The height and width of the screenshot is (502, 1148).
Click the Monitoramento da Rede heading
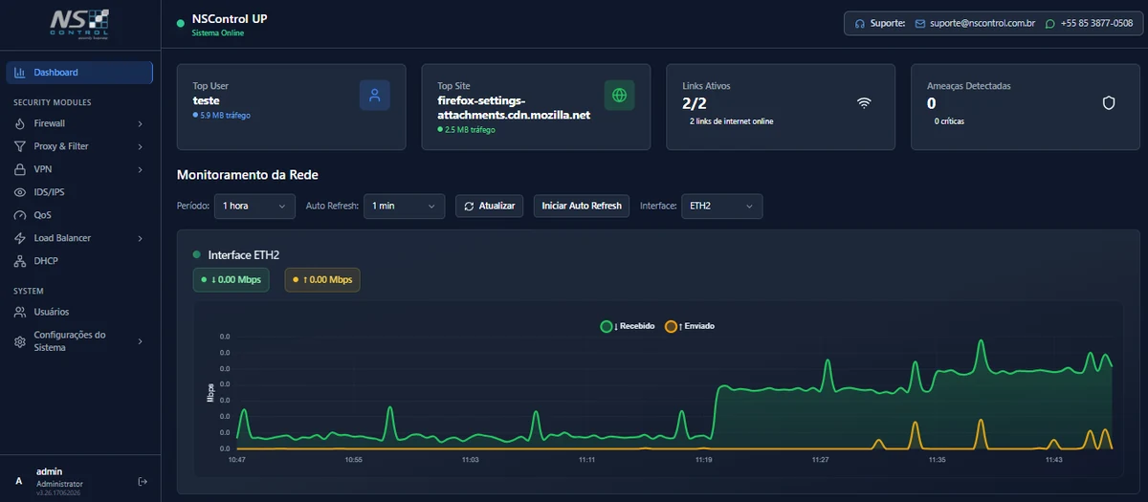[248, 175]
